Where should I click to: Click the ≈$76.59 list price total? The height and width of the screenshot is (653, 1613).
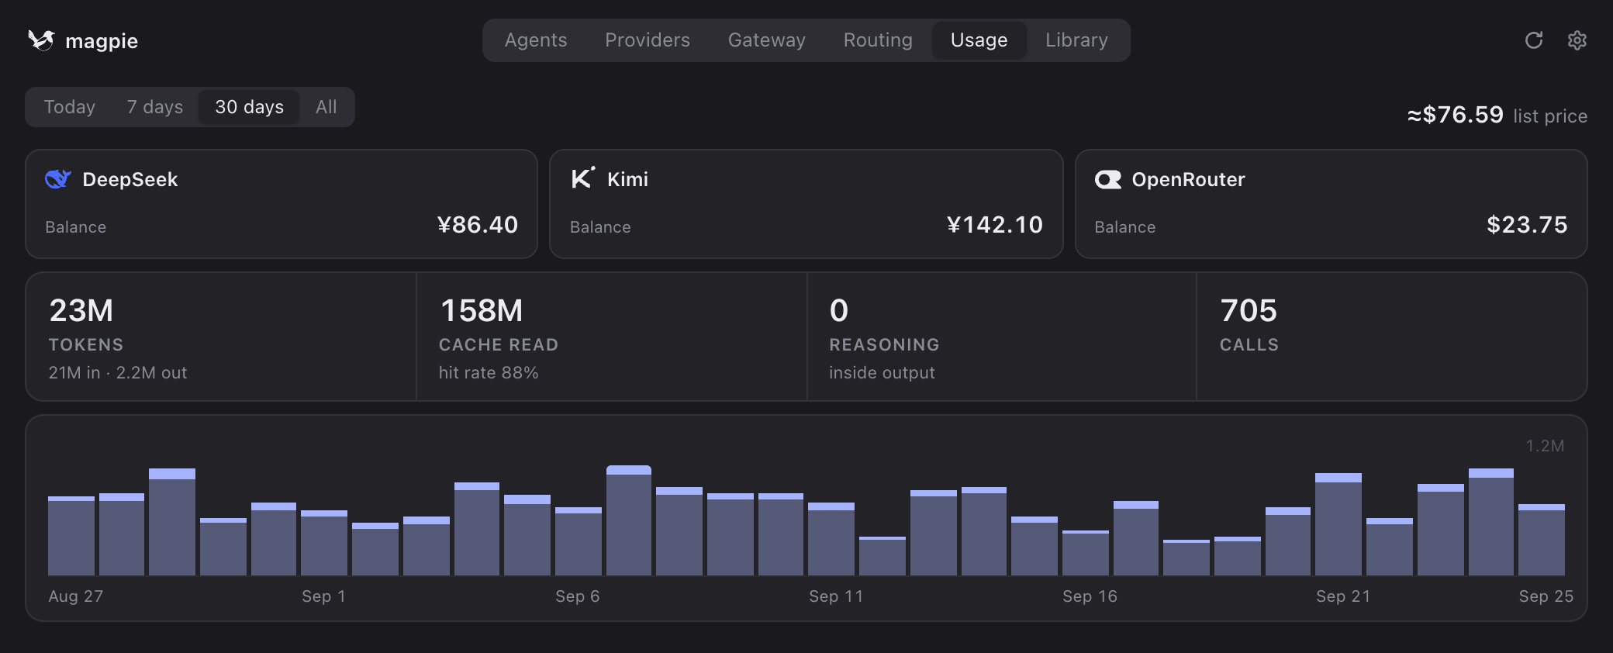1497,116
